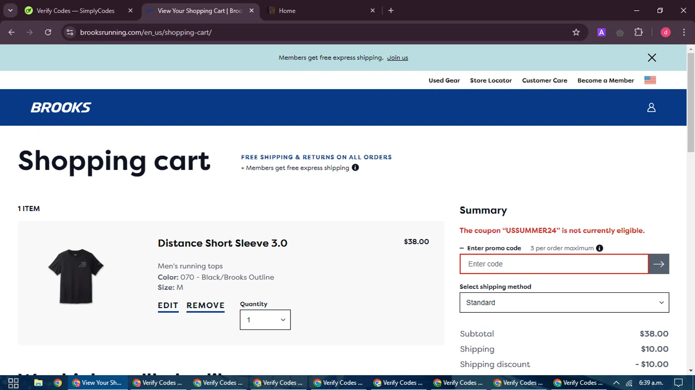Image resolution: width=695 pixels, height=390 pixels.
Task: Click the Shipping discount - $10.00 value
Action: tap(652, 365)
